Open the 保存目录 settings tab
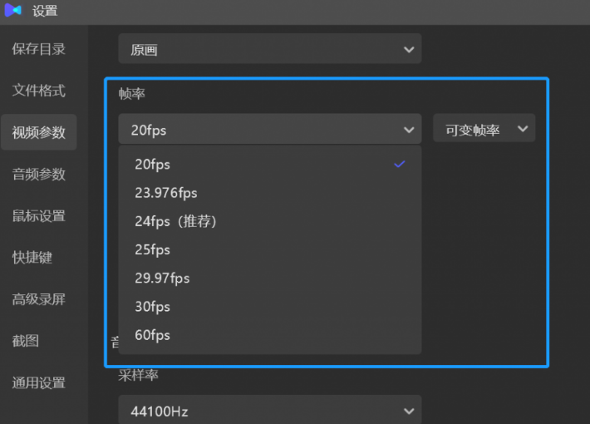Screen dimensions: 590x424 tap(38, 49)
